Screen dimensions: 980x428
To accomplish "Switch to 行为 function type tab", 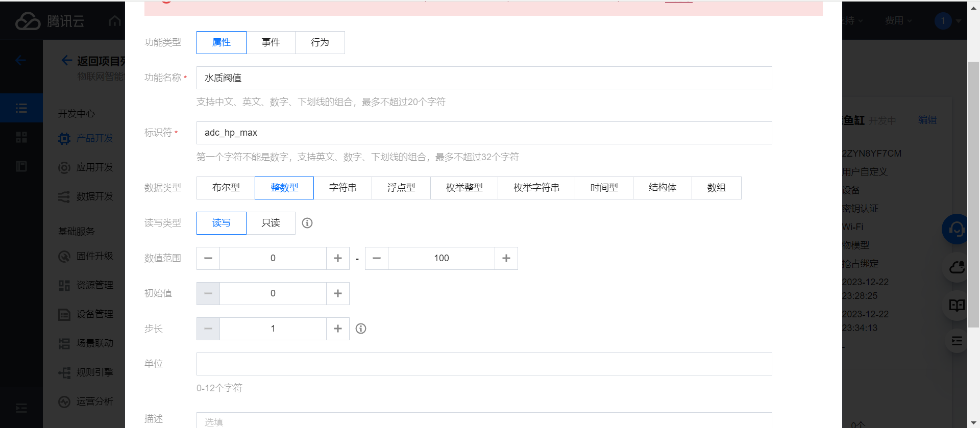I will pyautogui.click(x=320, y=42).
